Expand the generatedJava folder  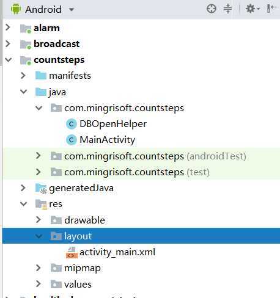click(23, 188)
